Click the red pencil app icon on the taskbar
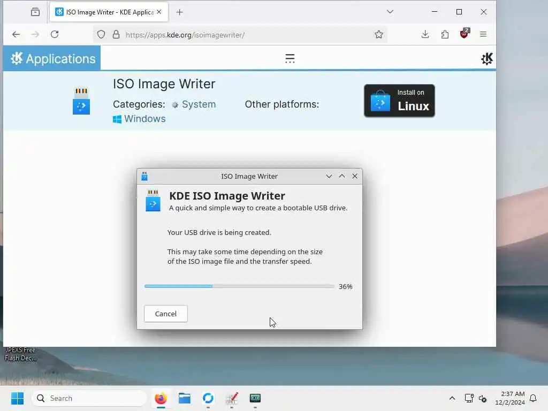 click(x=231, y=398)
